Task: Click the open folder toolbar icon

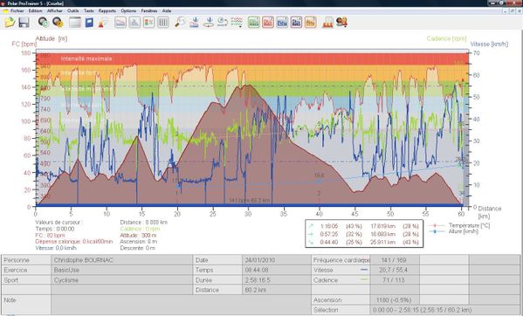Action: tap(10, 23)
